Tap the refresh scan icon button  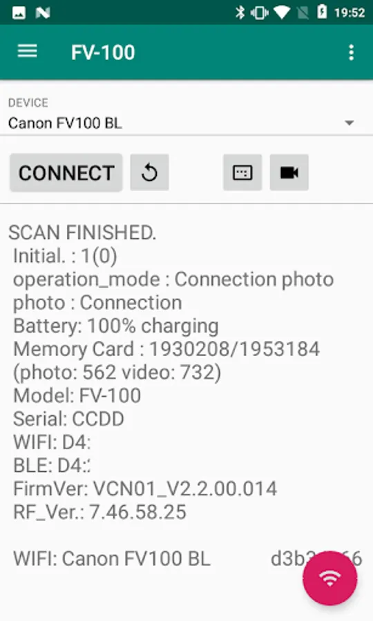coord(149,172)
